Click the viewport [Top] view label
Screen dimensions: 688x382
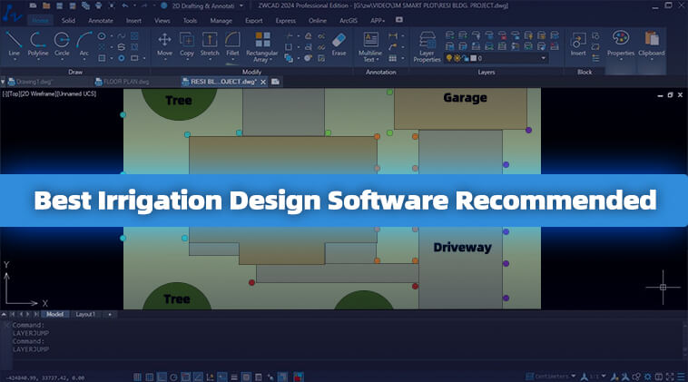[13, 93]
